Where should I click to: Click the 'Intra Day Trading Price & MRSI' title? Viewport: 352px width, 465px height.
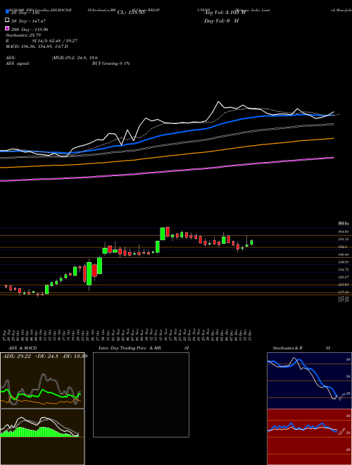click(x=144, y=348)
